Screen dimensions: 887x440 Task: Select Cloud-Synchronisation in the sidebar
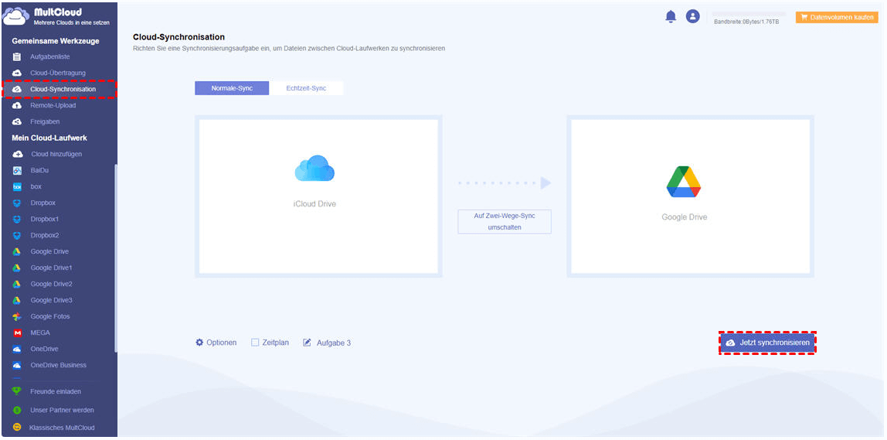[59, 89]
